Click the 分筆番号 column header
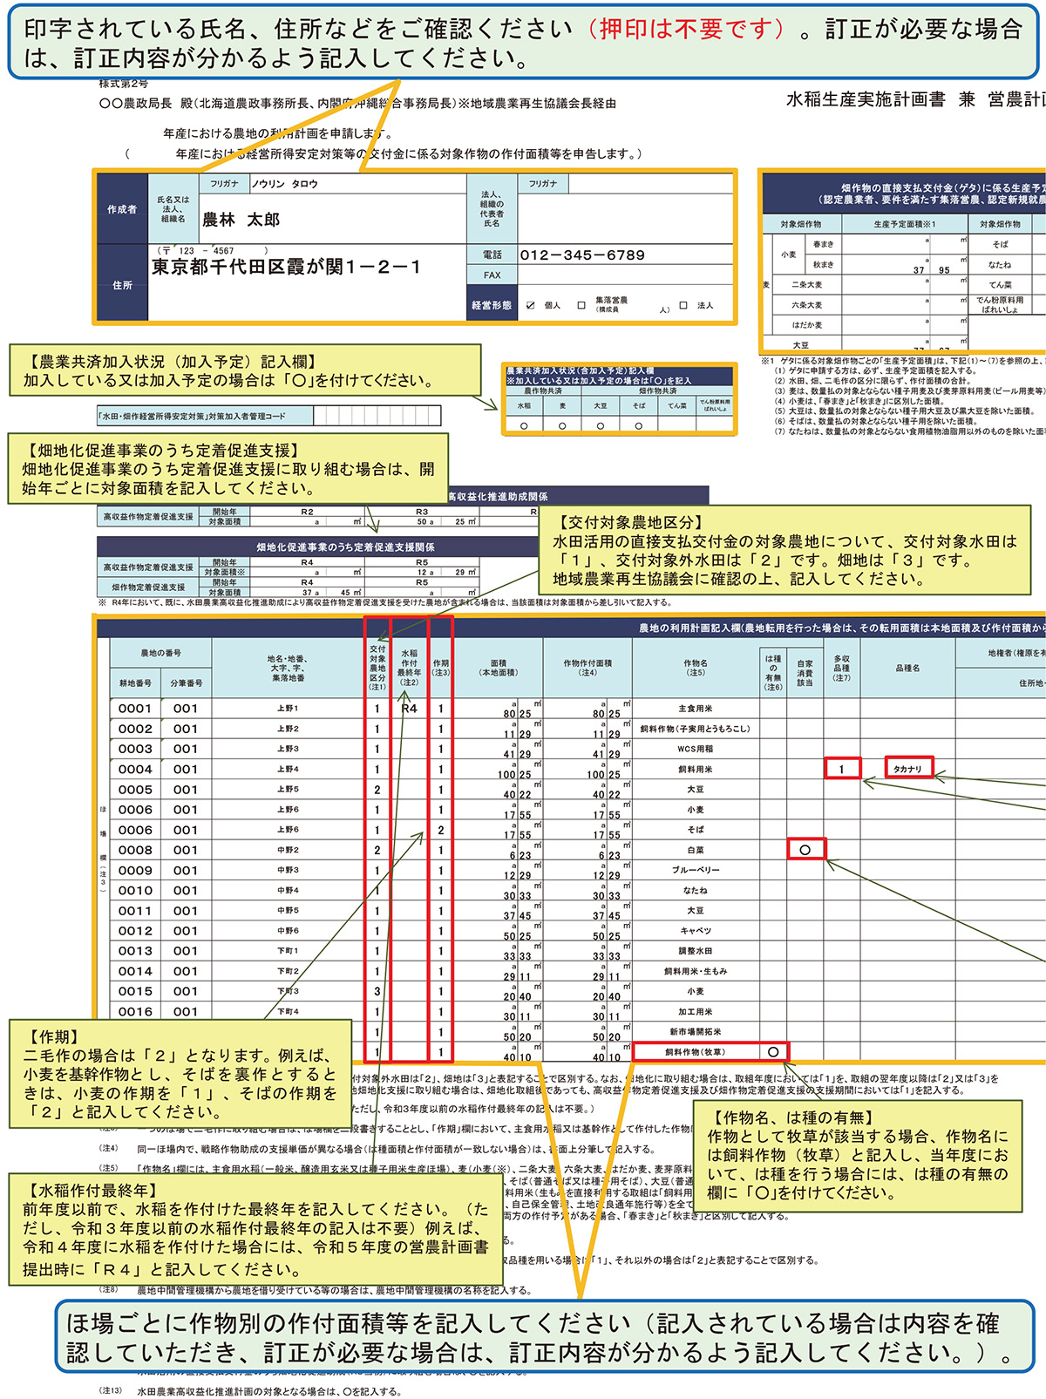The width and height of the screenshot is (1046, 1399). (x=186, y=683)
